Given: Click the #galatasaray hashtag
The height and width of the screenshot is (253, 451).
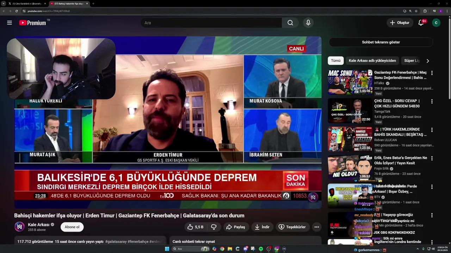Looking at the screenshot, I should (115, 242).
